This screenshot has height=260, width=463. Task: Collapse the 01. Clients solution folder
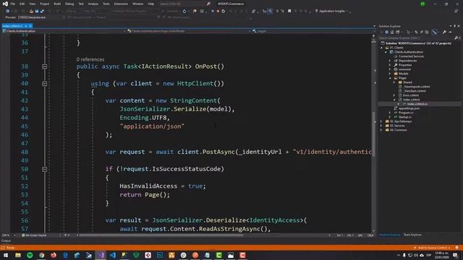381,48
